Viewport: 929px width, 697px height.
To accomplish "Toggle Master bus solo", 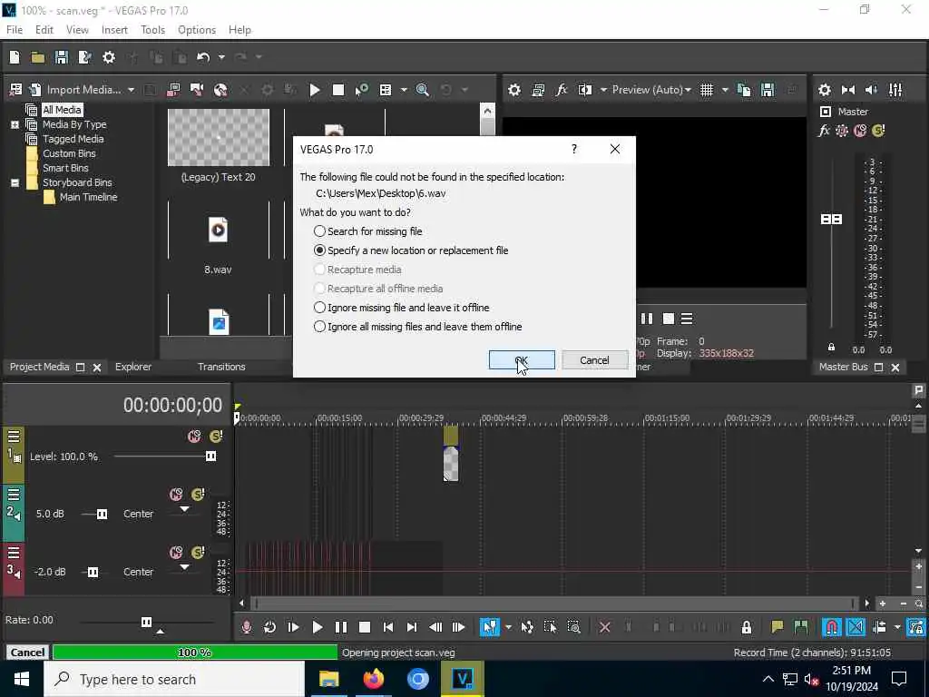I will 878,131.
